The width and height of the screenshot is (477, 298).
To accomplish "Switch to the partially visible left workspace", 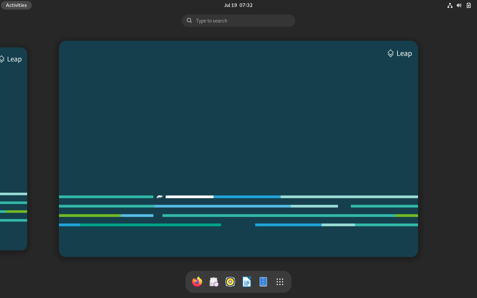I will (x=14, y=149).
